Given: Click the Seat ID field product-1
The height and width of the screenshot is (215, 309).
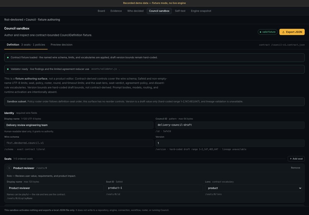Looking at the screenshot, I should click(154, 188).
